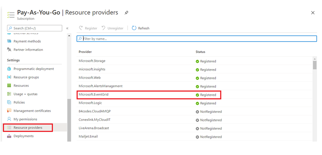The image size is (322, 155).
Task: Pin the Resource providers blade
Action: [126, 13]
